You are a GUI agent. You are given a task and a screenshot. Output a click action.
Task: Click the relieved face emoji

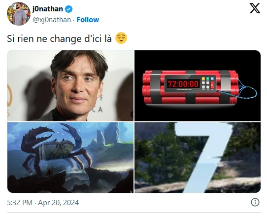click(121, 38)
